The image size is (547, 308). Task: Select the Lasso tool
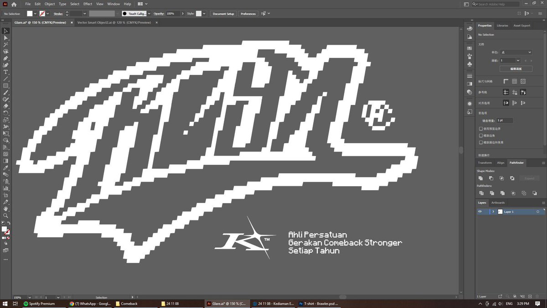(x=6, y=52)
